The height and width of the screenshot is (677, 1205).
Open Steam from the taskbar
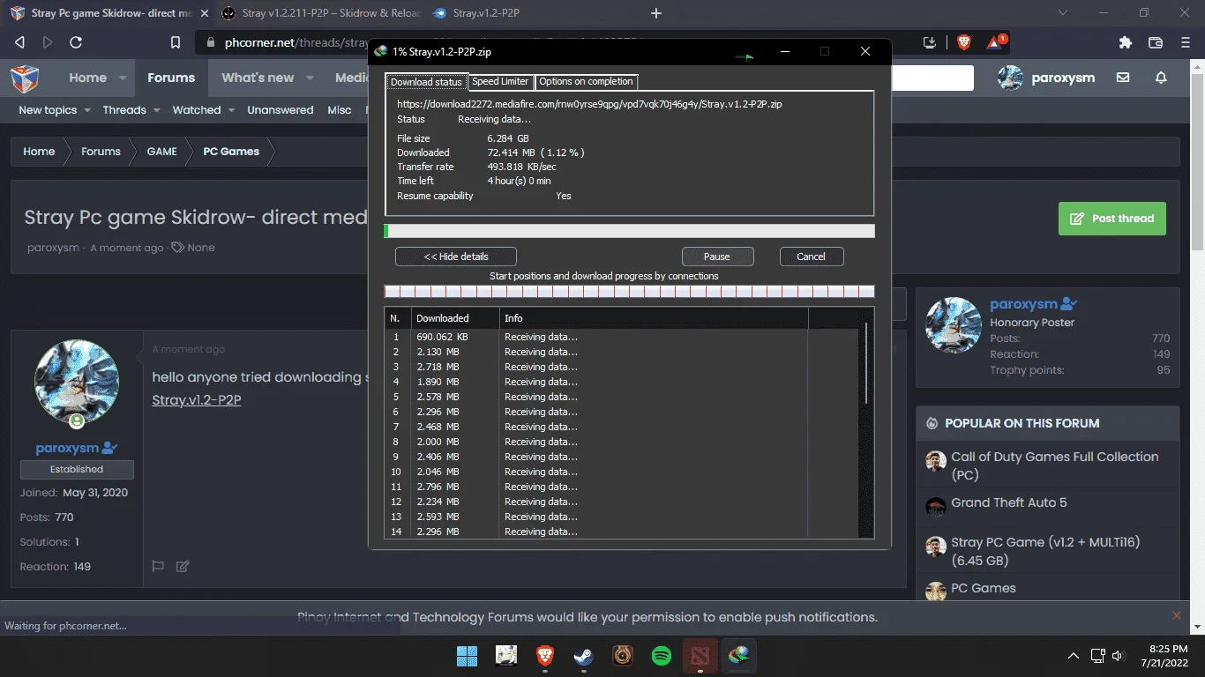pyautogui.click(x=584, y=656)
